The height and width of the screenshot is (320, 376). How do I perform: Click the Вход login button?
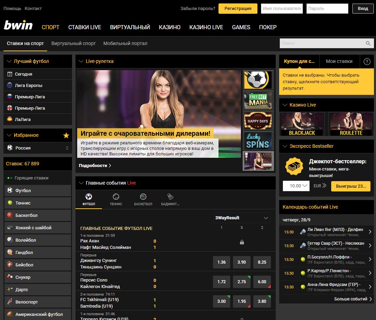(x=363, y=9)
